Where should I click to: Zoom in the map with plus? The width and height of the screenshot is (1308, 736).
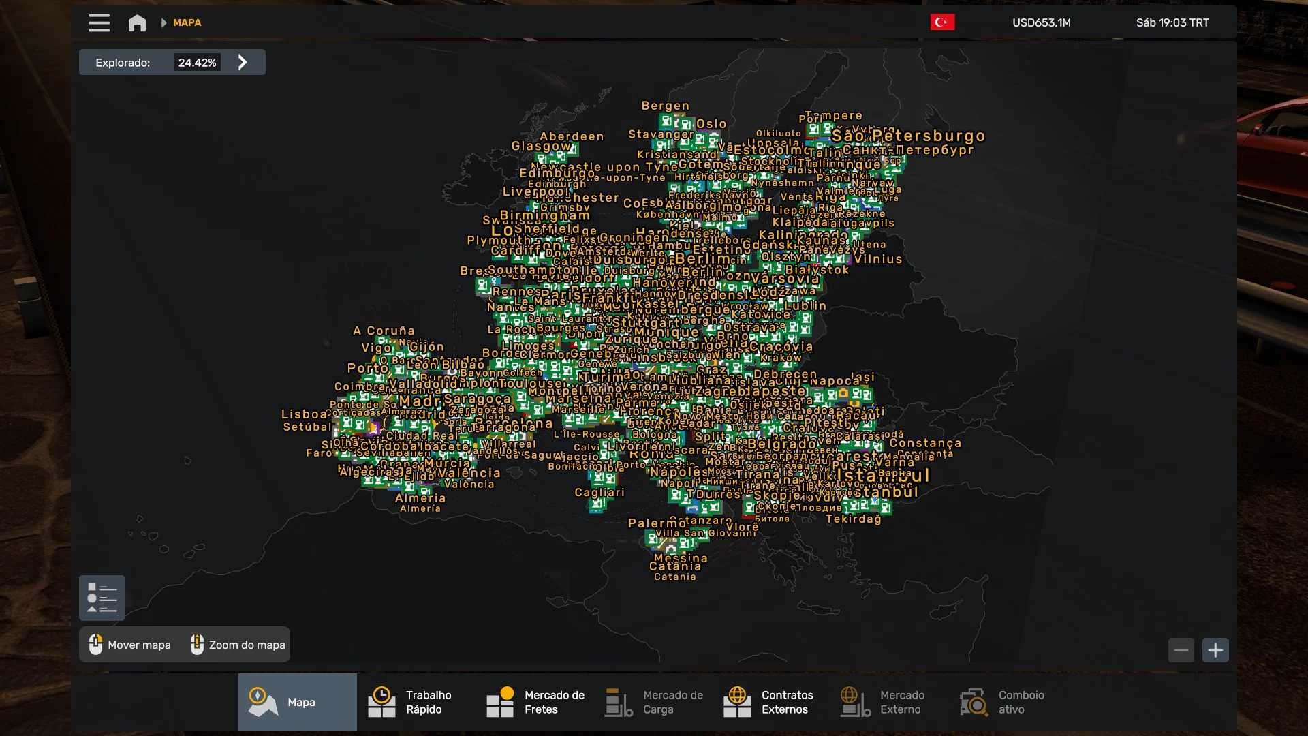(x=1215, y=650)
